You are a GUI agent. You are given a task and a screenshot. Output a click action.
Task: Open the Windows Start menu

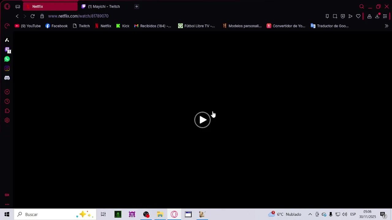point(7,215)
